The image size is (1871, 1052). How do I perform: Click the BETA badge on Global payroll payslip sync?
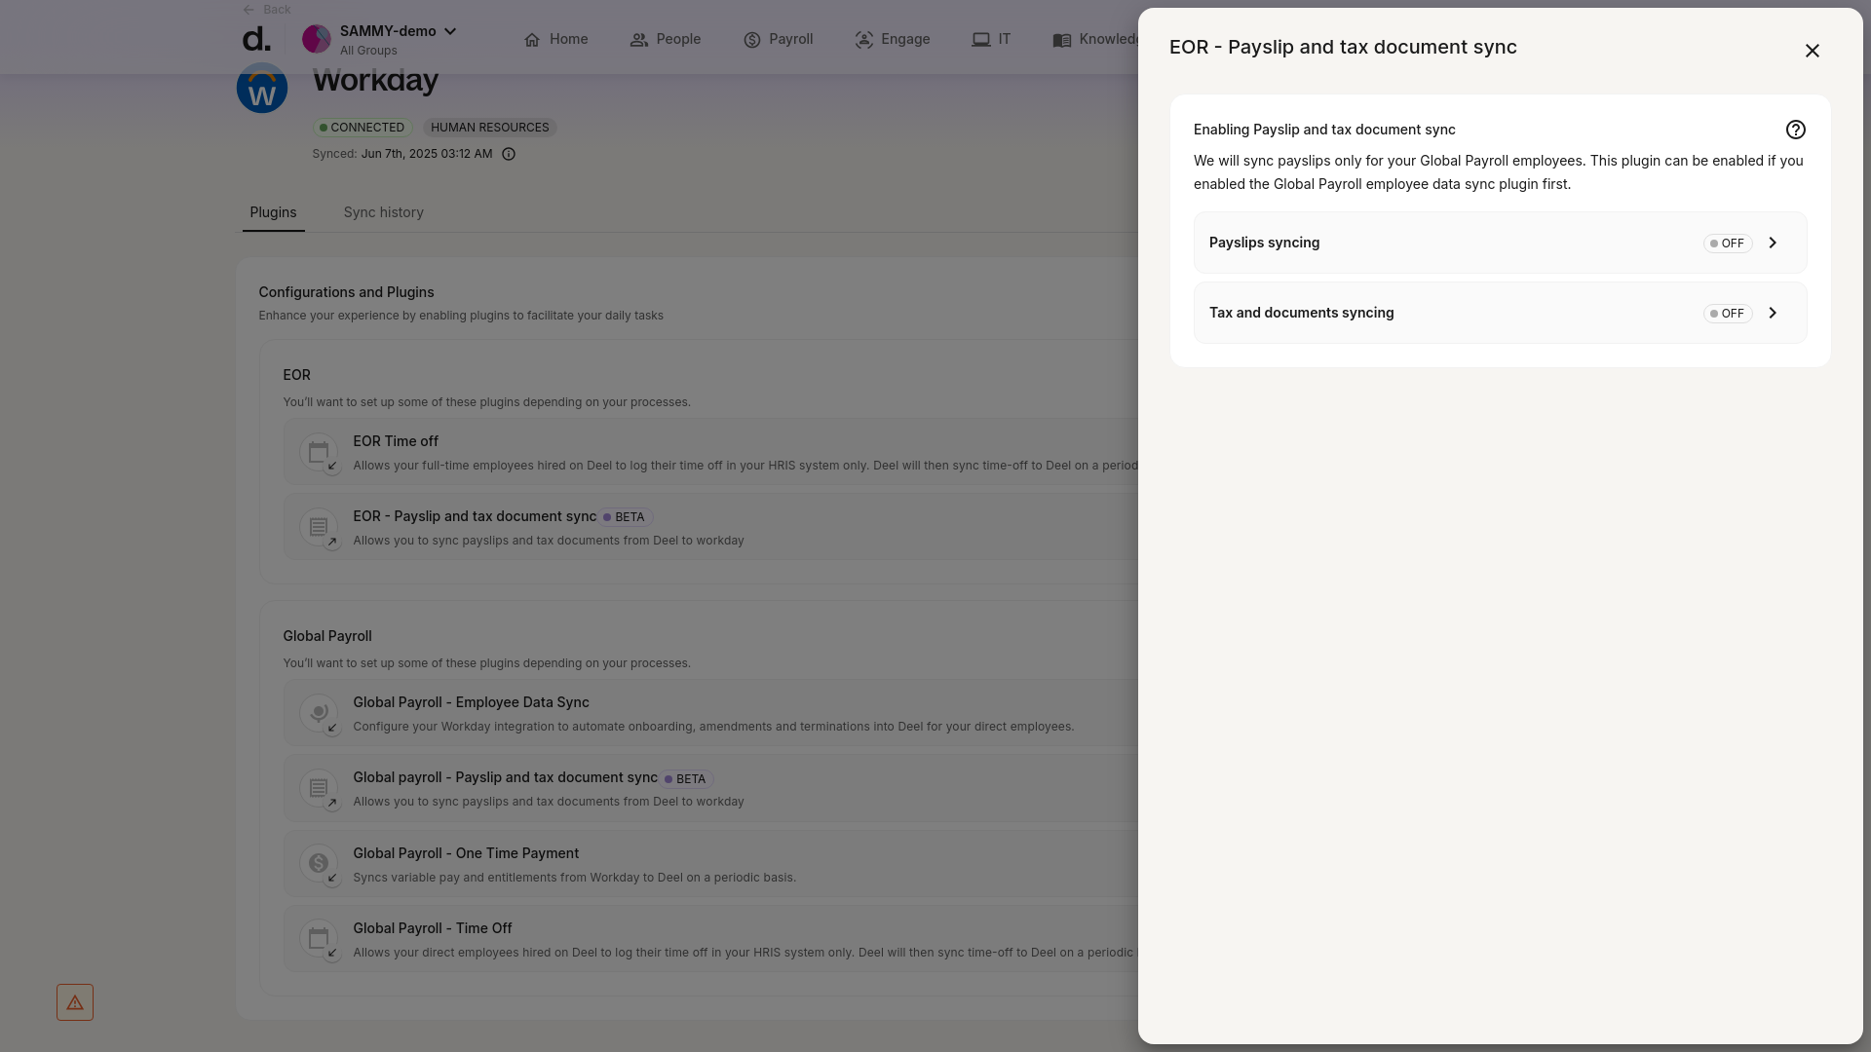686,779
